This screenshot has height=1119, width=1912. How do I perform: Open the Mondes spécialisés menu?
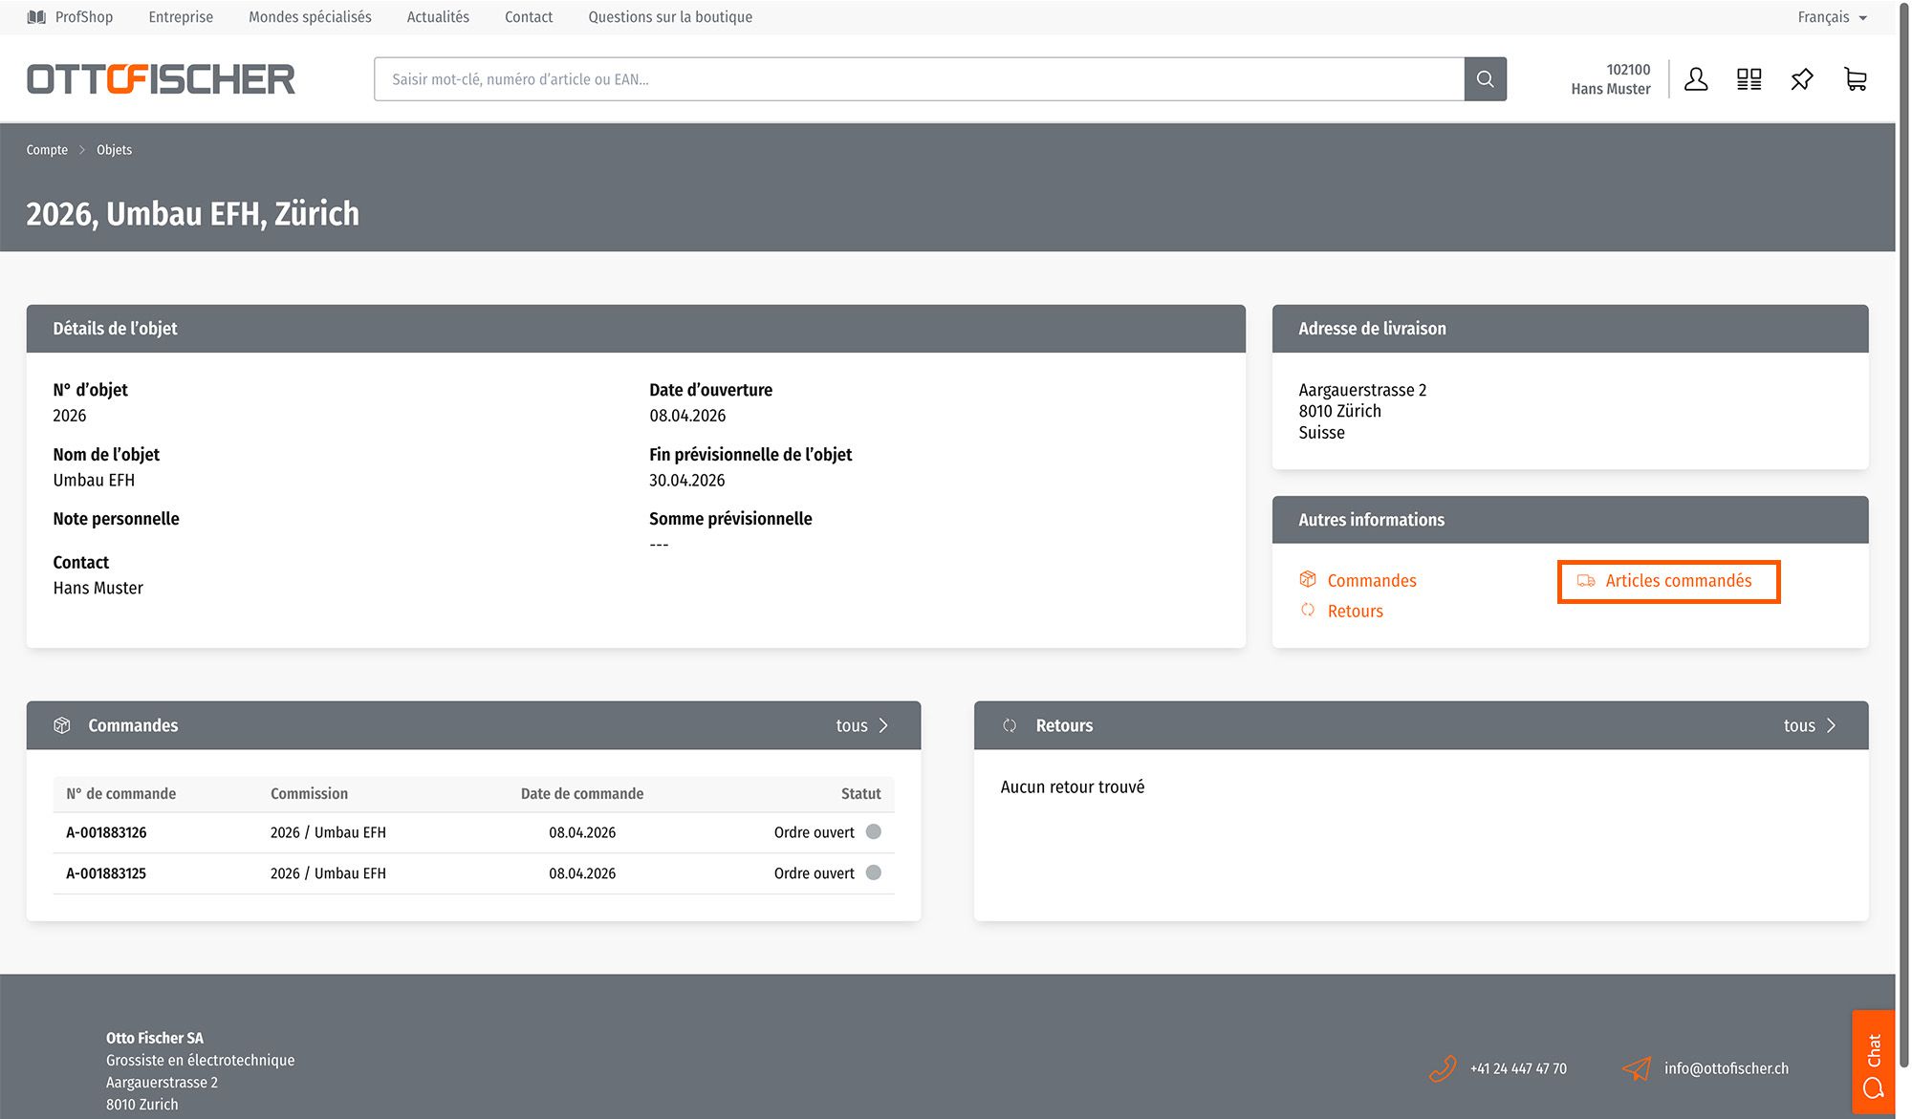pyautogui.click(x=310, y=17)
